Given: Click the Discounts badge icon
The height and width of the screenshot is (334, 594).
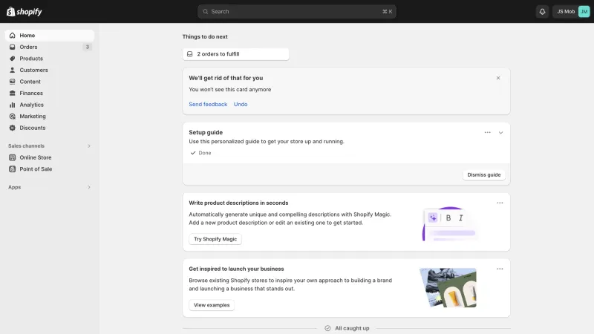Looking at the screenshot, I should tap(13, 128).
